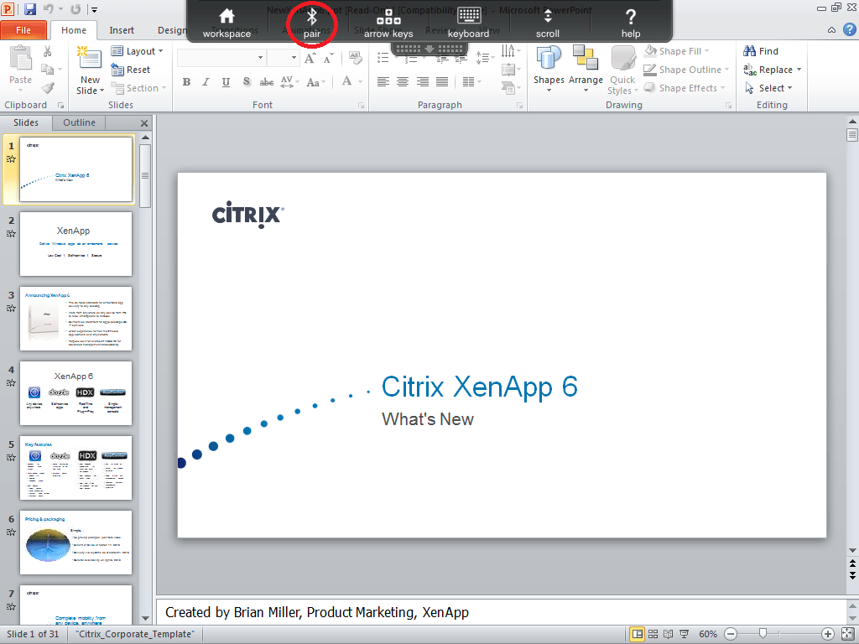Screen dimensions: 859x644
Task: Open the Shapes gallery
Action: coord(549,69)
